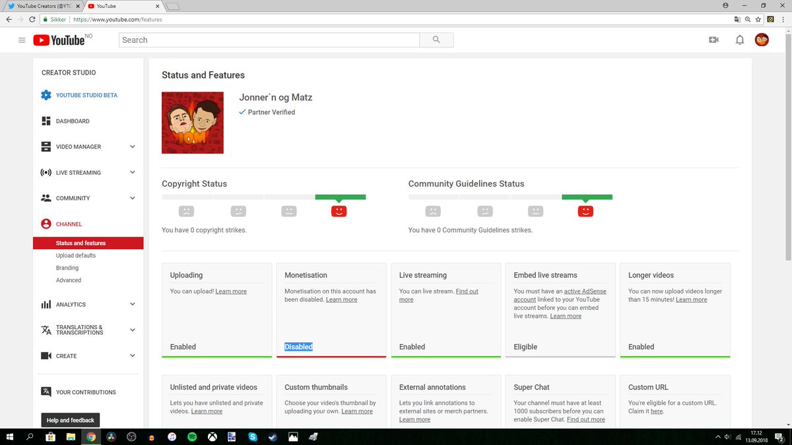This screenshot has width=792, height=445.
Task: Open the notifications bell
Action: click(x=740, y=40)
